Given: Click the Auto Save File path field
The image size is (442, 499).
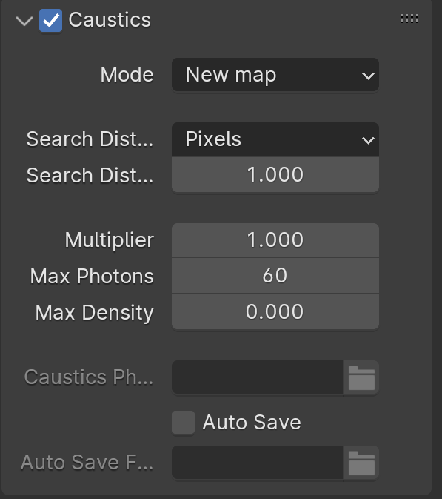Looking at the screenshot, I should (x=258, y=463).
